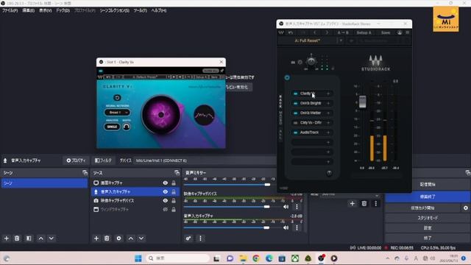Move scene down with the Scenes panel down arrow

coord(52,239)
